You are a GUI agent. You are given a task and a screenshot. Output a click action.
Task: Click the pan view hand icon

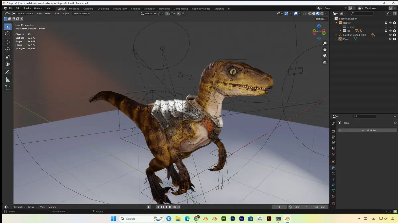[x=325, y=49]
